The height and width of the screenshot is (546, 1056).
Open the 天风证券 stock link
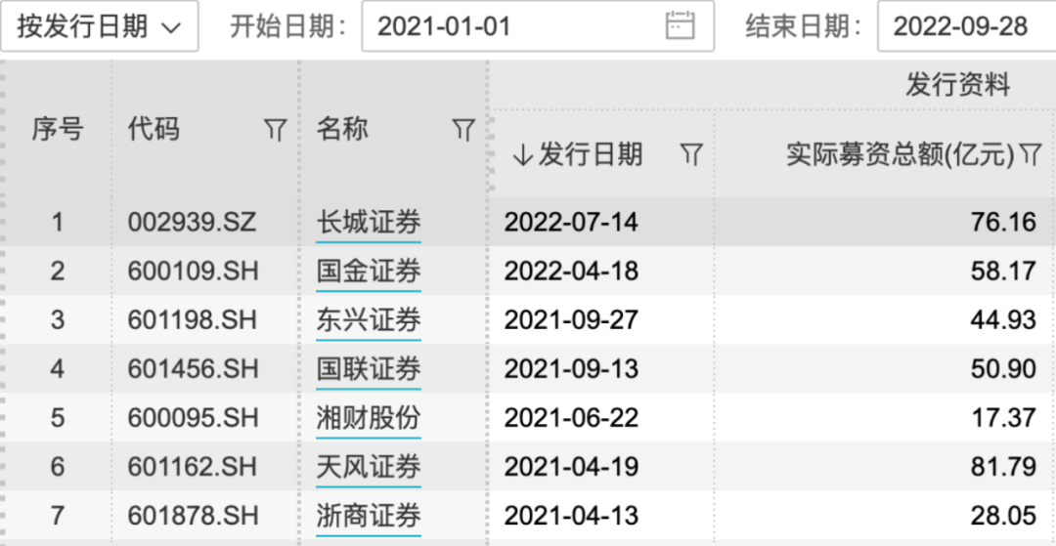click(x=369, y=467)
